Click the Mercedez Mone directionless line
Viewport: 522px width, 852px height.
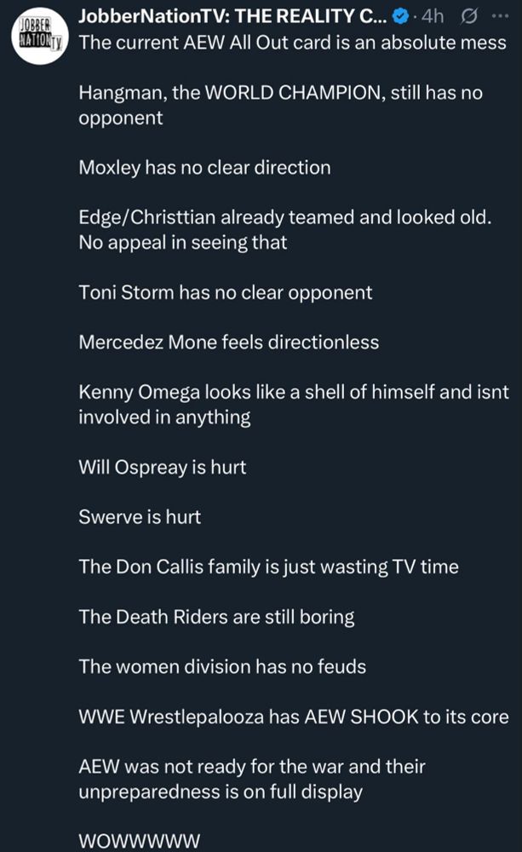click(228, 343)
